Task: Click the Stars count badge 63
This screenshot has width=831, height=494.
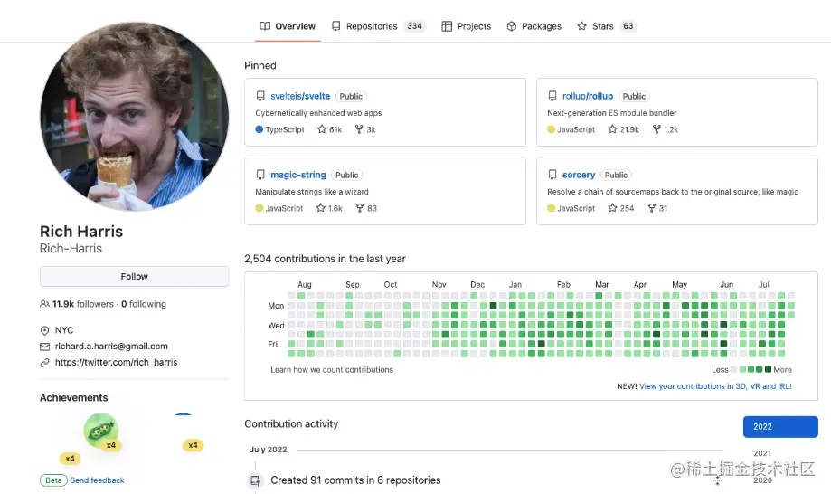Action: click(x=628, y=26)
